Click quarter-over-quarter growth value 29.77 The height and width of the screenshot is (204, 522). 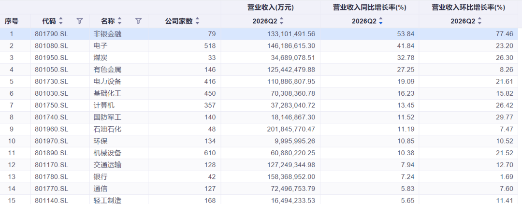(x=505, y=117)
